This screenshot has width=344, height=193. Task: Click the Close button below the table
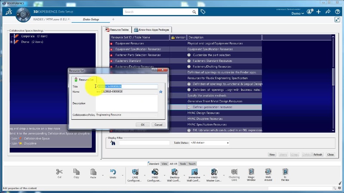330,154
